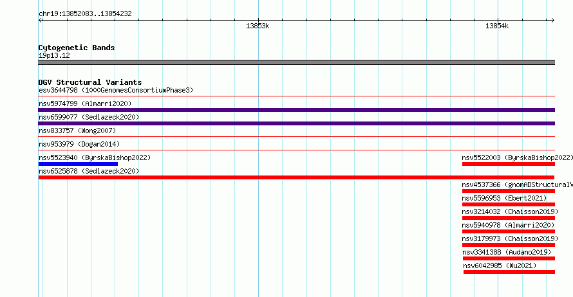Select the blue bar under nsv5523940

pos(78,164)
